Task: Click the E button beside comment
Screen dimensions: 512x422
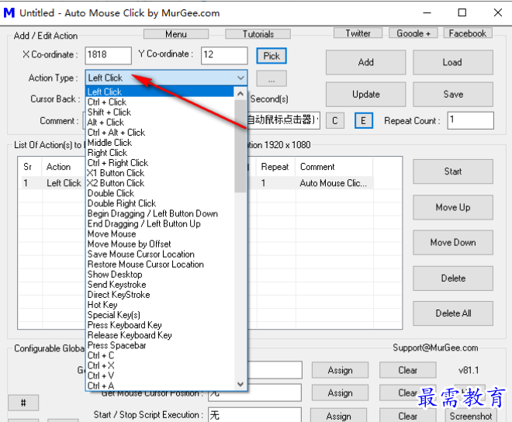Action: [x=363, y=121]
